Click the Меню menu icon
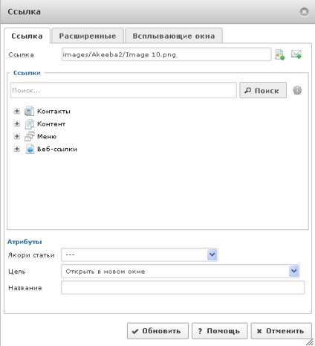 click(x=29, y=136)
